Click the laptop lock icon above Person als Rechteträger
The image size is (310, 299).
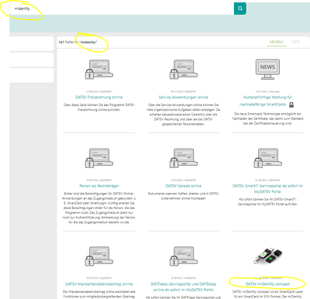[x=99, y=158]
